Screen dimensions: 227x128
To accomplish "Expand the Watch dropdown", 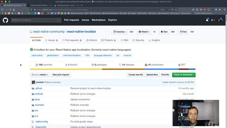I will point(144,32).
